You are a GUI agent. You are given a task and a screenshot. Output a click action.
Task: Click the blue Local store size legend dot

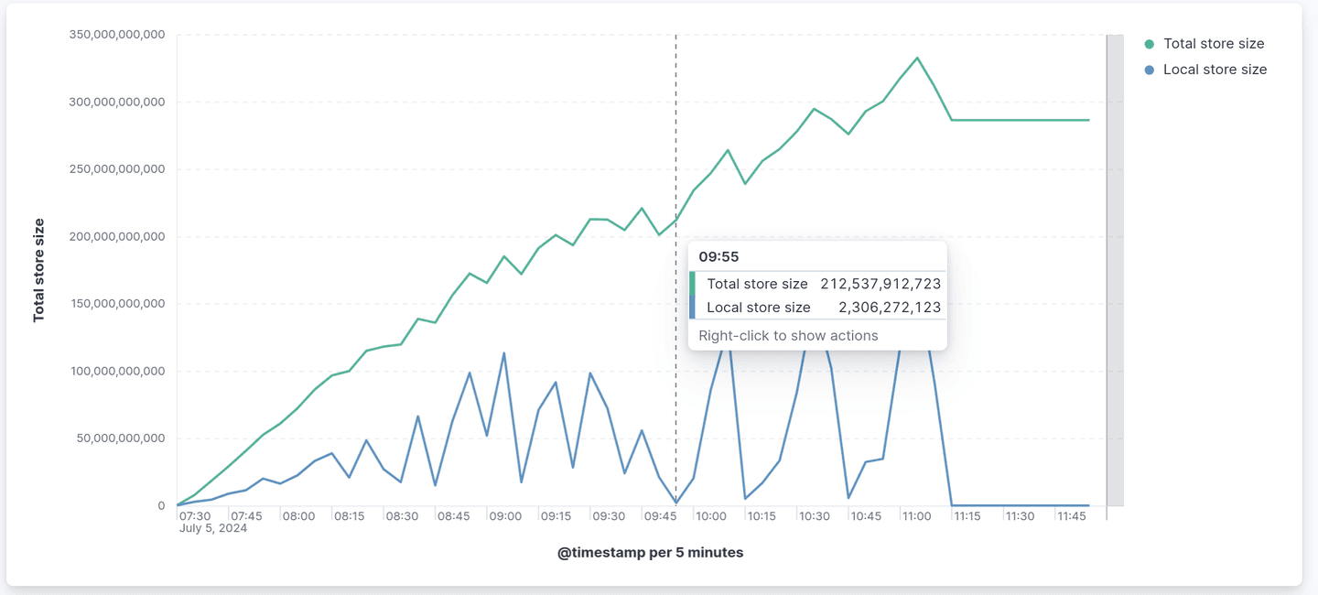(x=1150, y=70)
